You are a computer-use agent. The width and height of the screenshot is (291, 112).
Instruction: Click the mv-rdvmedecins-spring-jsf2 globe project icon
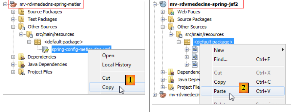(x=163, y=4)
